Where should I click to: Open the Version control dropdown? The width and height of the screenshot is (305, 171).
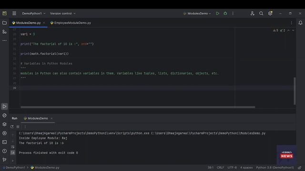pos(63,13)
